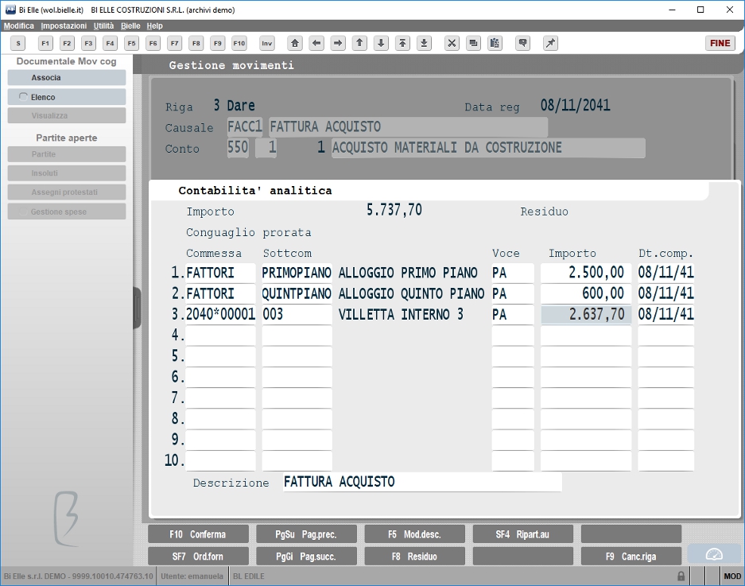The height and width of the screenshot is (586, 745).
Task: Open the Bielle menu
Action: click(130, 25)
